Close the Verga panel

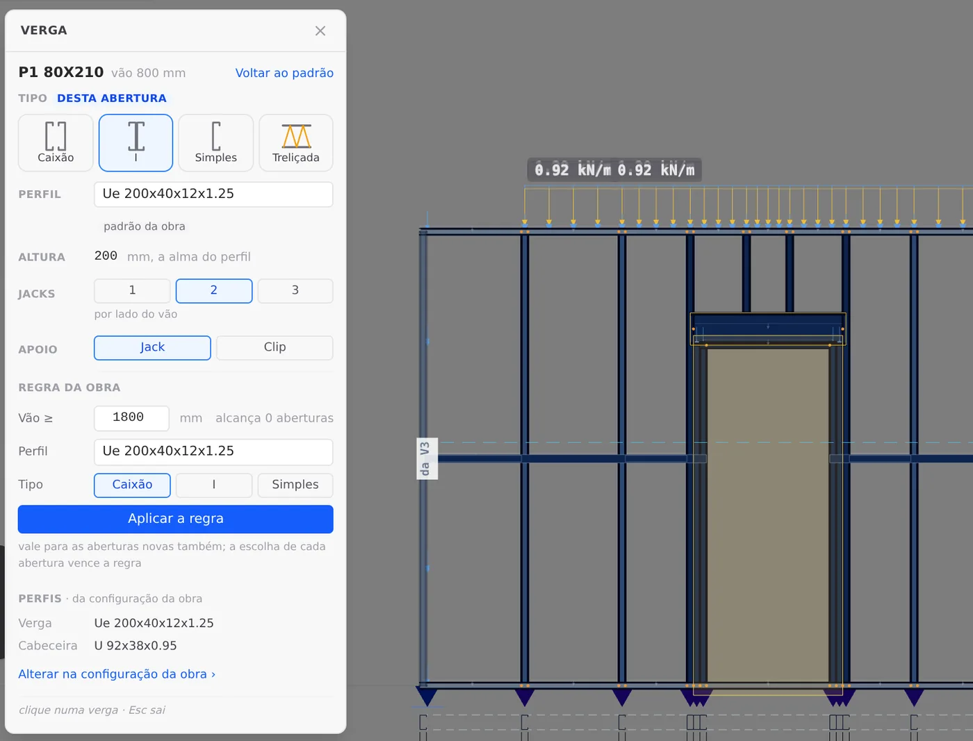pos(320,31)
